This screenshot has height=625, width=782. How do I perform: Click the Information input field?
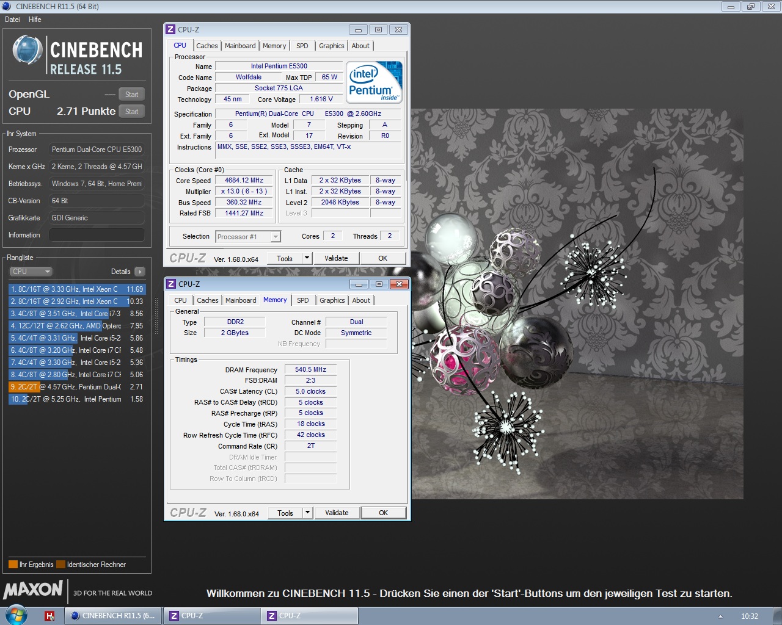pyautogui.click(x=97, y=235)
